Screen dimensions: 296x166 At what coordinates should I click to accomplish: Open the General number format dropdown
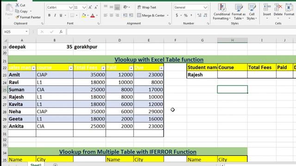205,7
